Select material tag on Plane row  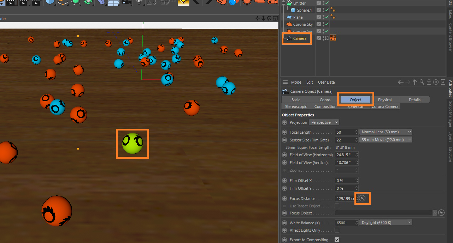pyautogui.click(x=333, y=17)
